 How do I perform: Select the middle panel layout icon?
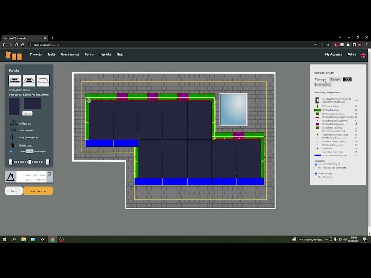click(29, 81)
